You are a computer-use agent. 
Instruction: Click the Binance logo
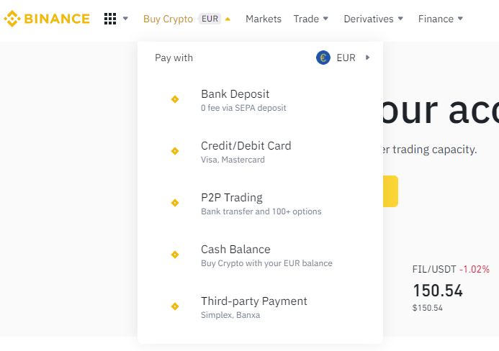[47, 19]
